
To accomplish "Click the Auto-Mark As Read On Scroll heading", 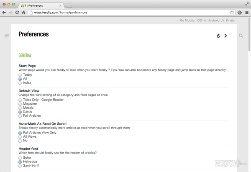I will 42,124.
